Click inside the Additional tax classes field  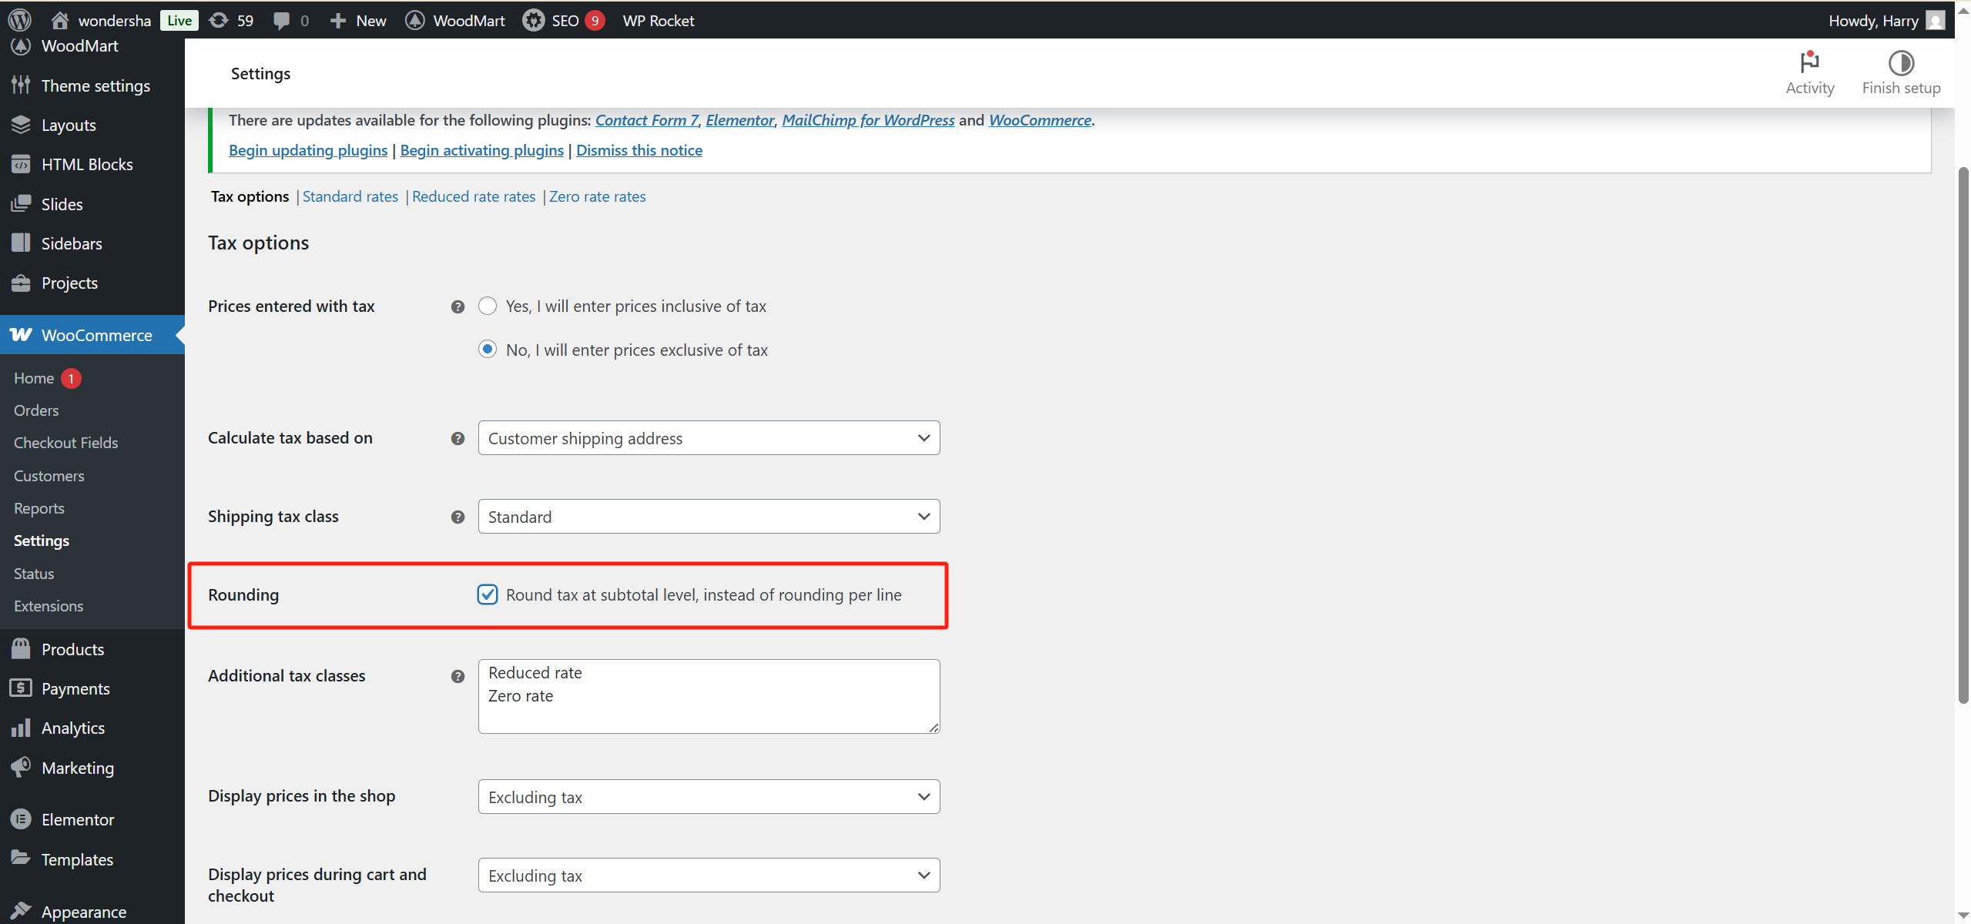pyautogui.click(x=708, y=695)
